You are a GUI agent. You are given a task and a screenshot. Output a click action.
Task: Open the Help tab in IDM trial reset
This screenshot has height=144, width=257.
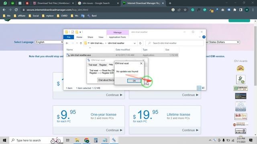(x=111, y=65)
